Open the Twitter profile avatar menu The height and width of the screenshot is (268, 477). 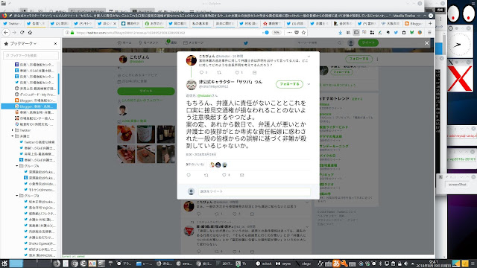coord(351,43)
